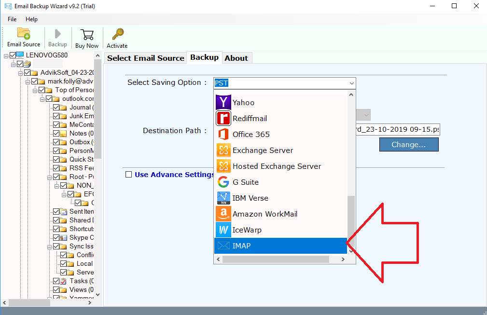Toggle the Shared folder checkbox
Viewport: 487px width, 315px height.
pyautogui.click(x=56, y=220)
